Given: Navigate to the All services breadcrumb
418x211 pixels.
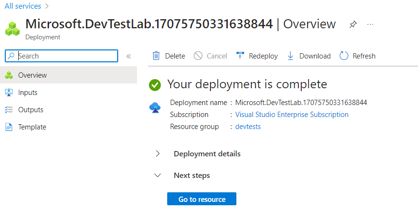Looking at the screenshot, I should click(x=22, y=6).
